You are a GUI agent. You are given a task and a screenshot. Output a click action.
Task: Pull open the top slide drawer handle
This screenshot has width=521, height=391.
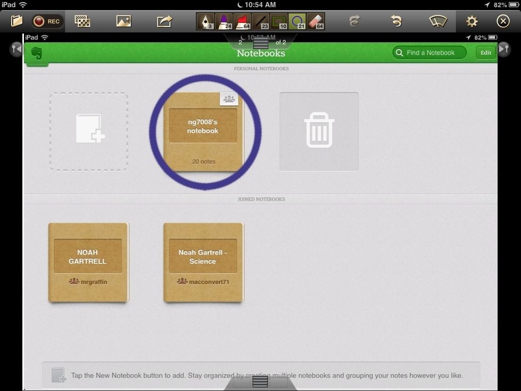coord(260,43)
